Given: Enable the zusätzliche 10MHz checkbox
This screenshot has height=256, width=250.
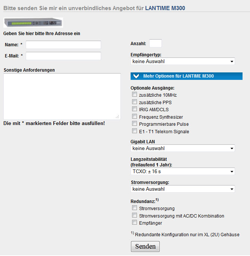Looking at the screenshot, I should pyautogui.click(x=135, y=95).
